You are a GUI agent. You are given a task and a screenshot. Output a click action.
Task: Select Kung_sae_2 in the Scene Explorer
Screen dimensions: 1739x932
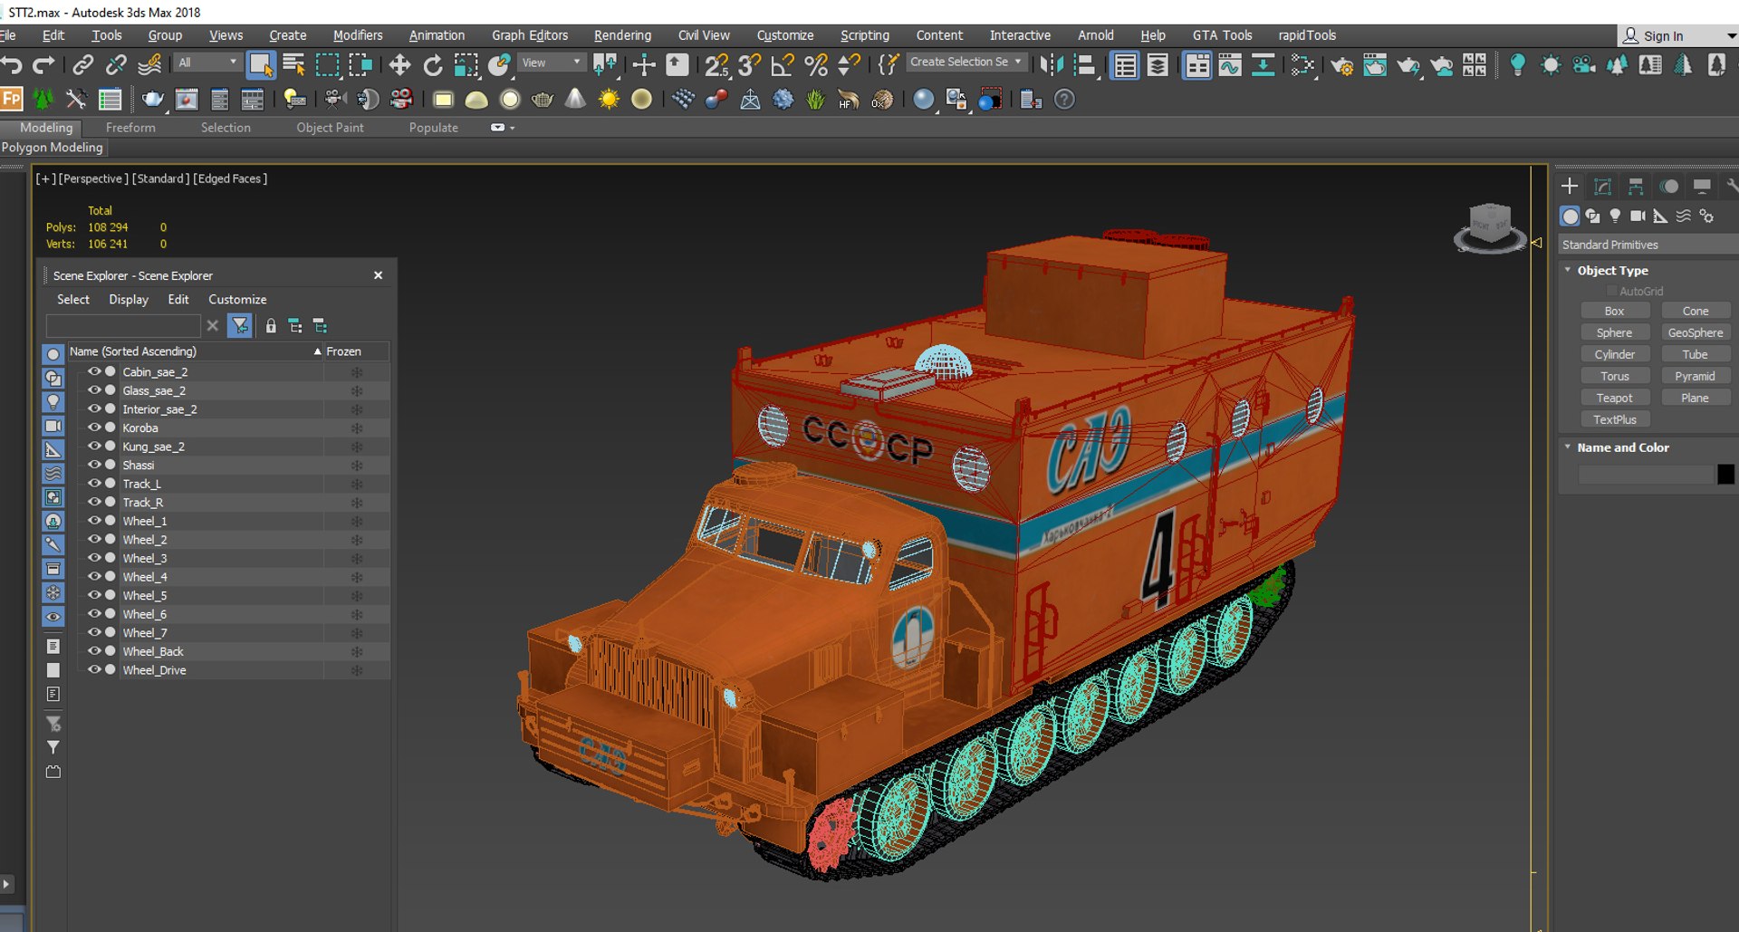(154, 447)
